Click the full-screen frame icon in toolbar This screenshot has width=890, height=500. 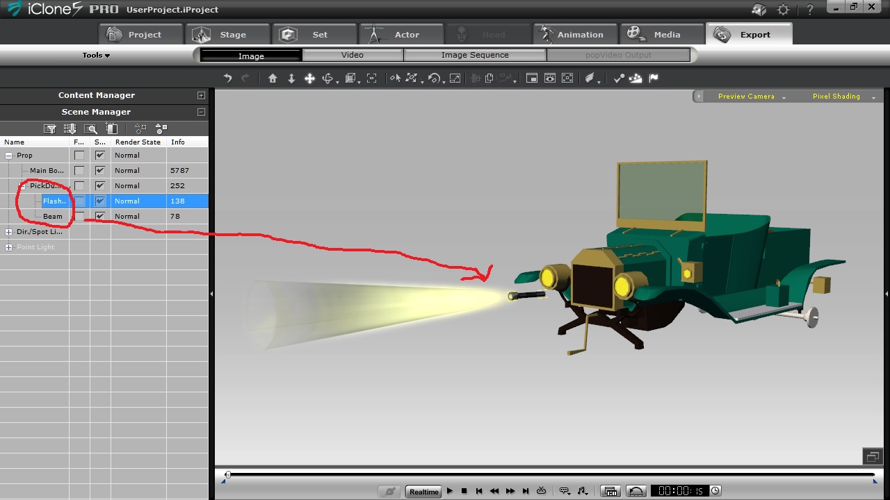point(567,78)
